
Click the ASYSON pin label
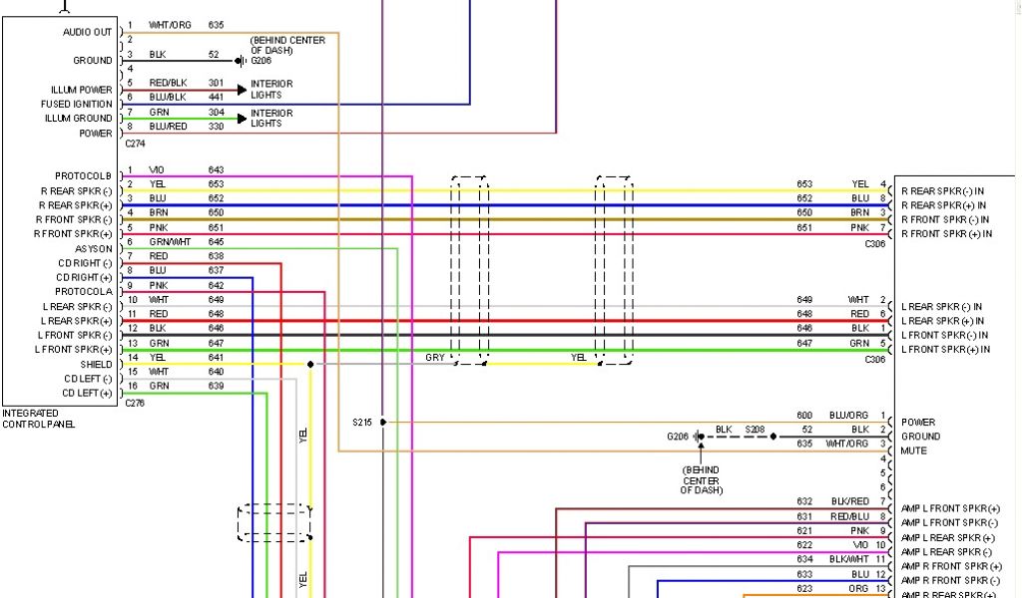pyautogui.click(x=94, y=249)
